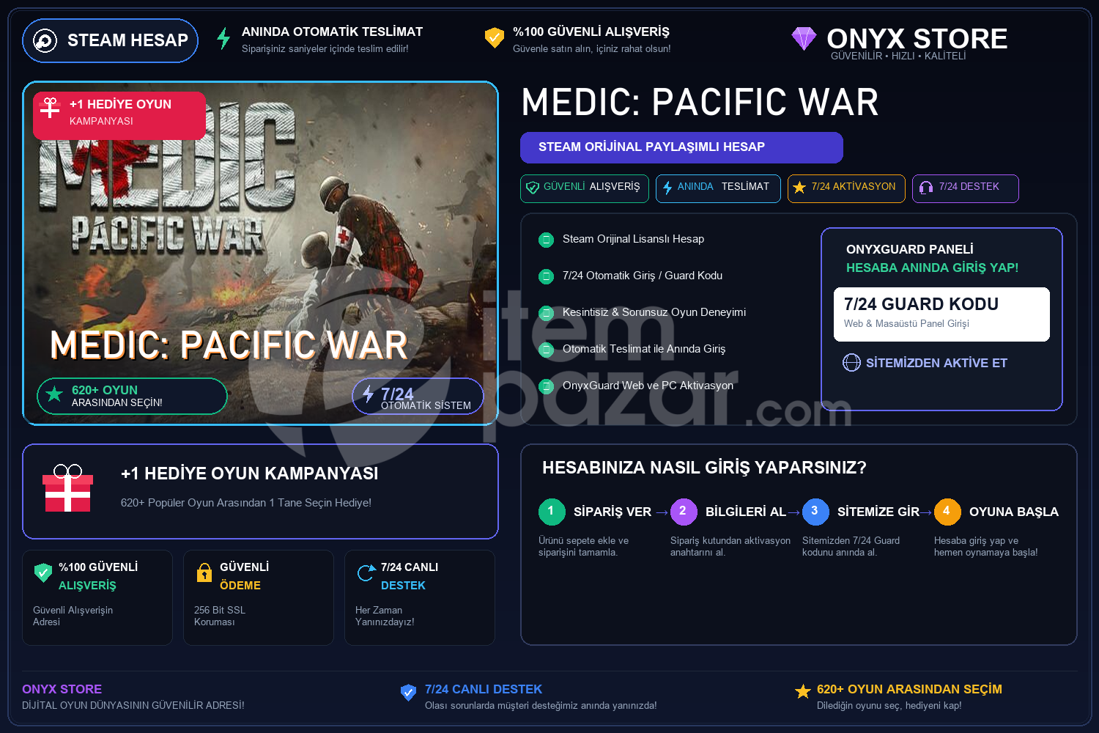Click the orange step 4 circle for OYUNA BAŞLA
Screen dimensions: 1099x733
[x=947, y=512]
